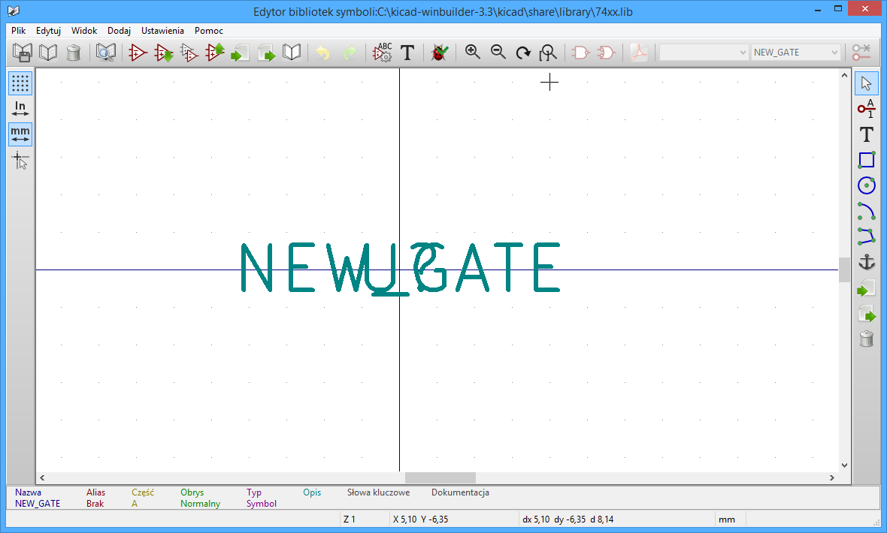This screenshot has width=887, height=533.
Task: Delete component from library using trash icon in top toolbar
Action: click(x=73, y=53)
